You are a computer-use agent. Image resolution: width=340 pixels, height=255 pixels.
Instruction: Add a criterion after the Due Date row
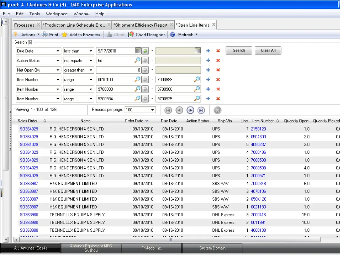pos(208,51)
